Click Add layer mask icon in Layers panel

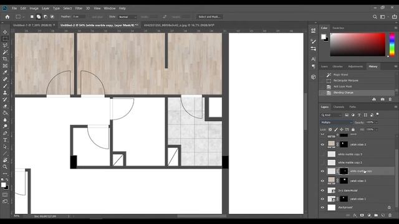[362, 215]
